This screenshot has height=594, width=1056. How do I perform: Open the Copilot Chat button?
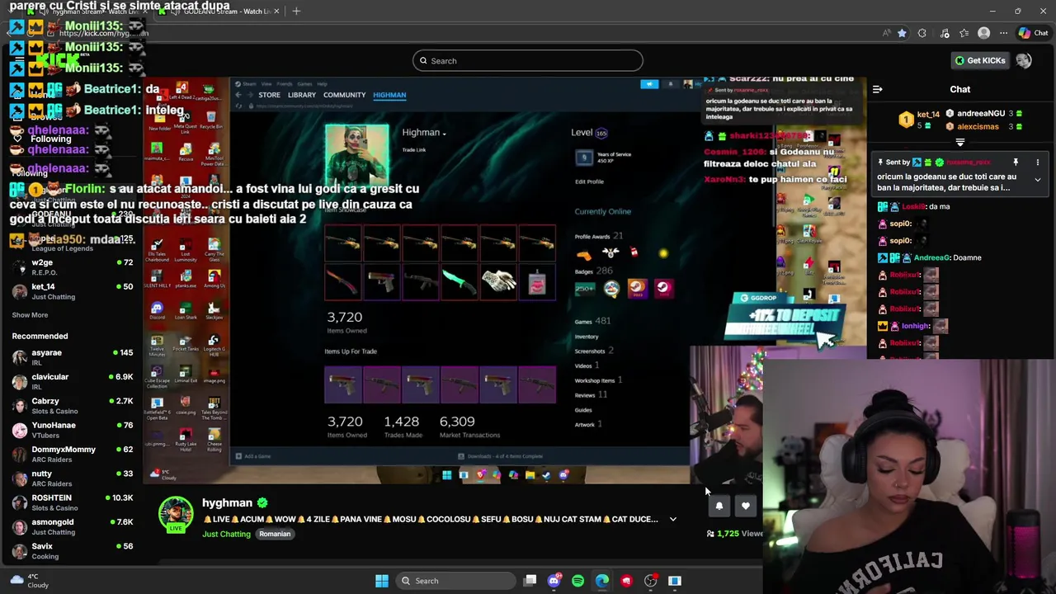[1033, 33]
